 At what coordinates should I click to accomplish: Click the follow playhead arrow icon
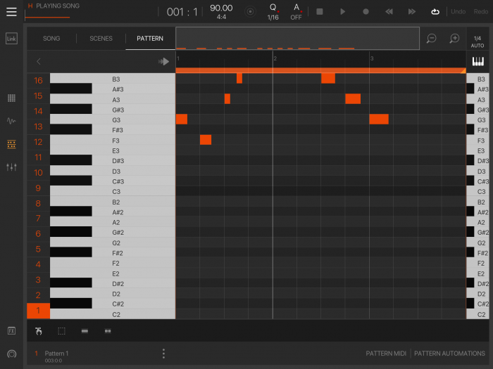pyautogui.click(x=164, y=61)
